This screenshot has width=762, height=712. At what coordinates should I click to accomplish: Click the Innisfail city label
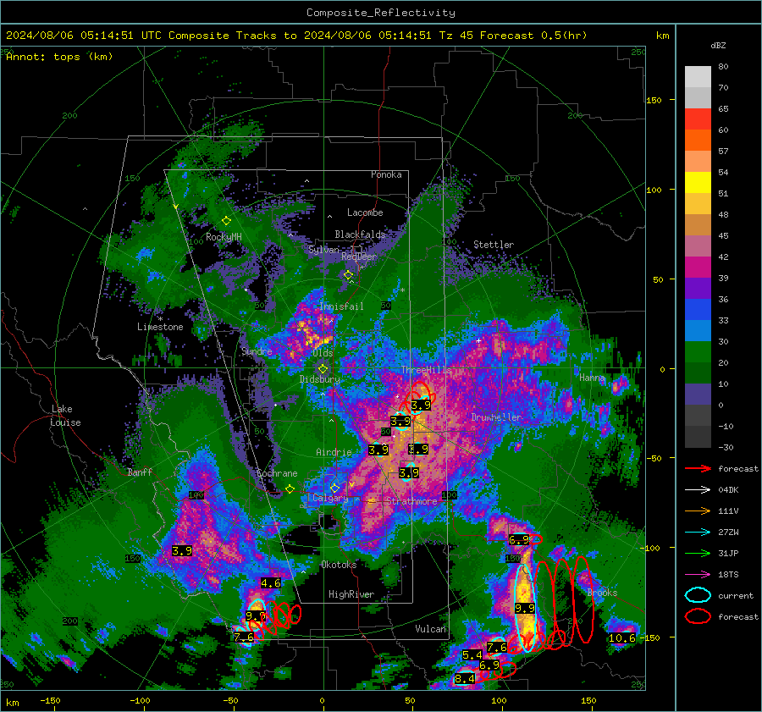coord(341,306)
